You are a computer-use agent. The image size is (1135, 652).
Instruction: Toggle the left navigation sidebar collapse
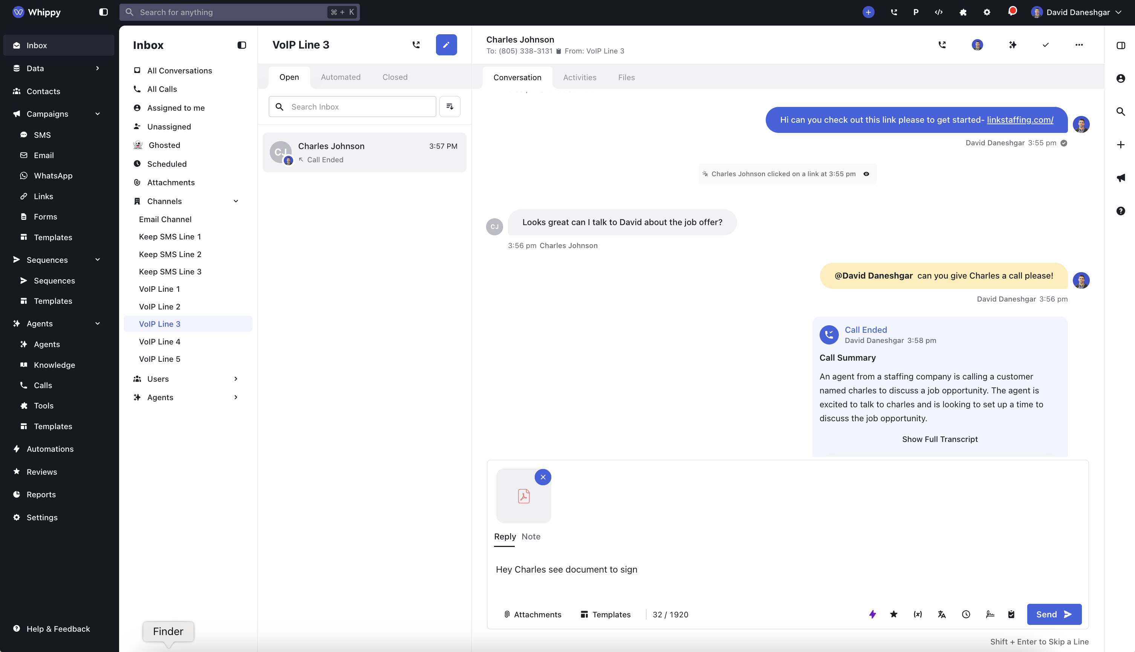click(x=104, y=12)
